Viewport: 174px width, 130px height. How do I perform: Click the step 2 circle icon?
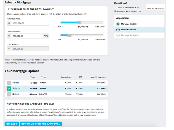118,30
